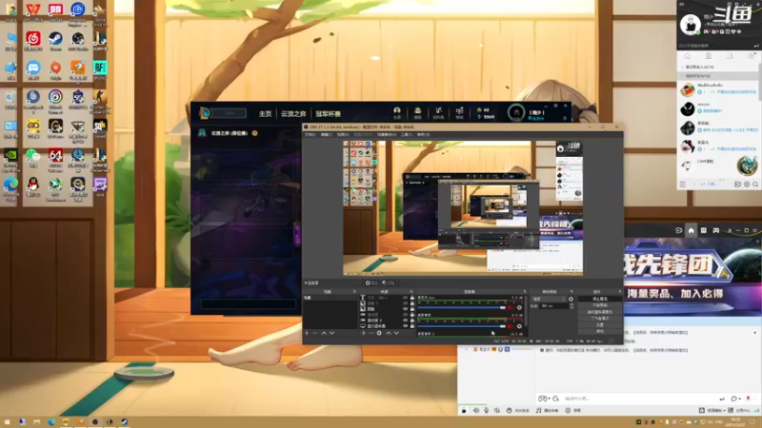Open settings gear for desktop audio mixer channel
The height and width of the screenshot is (428, 762).
click(x=519, y=326)
